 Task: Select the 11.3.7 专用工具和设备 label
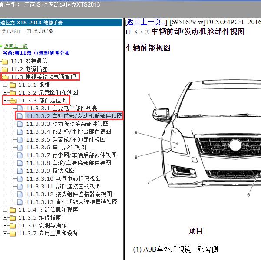48,233
